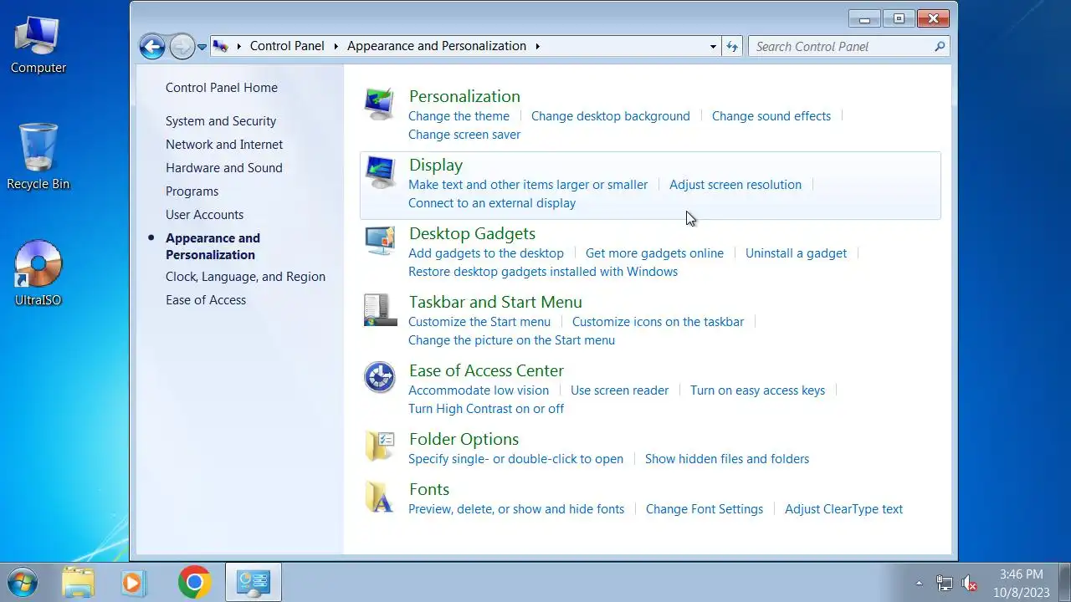Viewport: 1071px width, 602px height.
Task: Expand the address bar history dropdown
Action: 713,47
